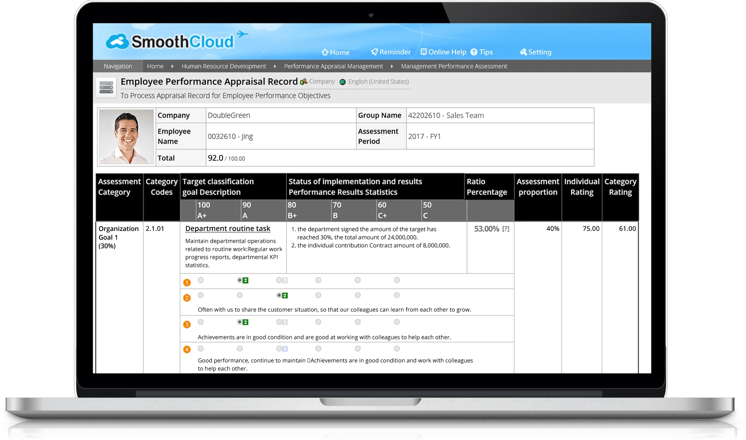The image size is (746, 440).
Task: Select the B 70 rating radio in row 2
Action: [x=318, y=295]
